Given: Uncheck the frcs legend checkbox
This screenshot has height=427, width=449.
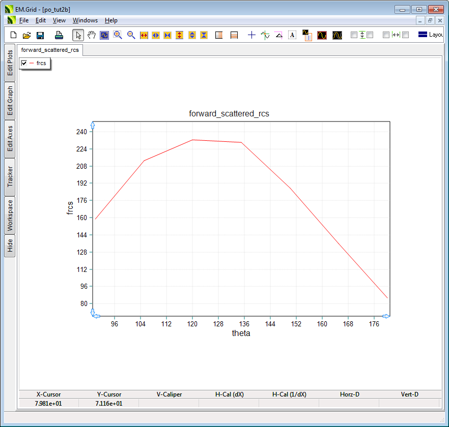Looking at the screenshot, I should tap(24, 63).
